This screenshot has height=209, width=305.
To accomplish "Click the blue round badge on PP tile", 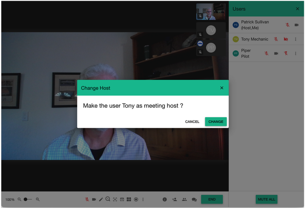I will (200, 43).
